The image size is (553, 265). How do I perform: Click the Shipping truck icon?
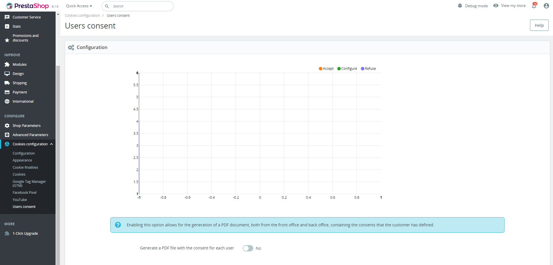(x=7, y=83)
